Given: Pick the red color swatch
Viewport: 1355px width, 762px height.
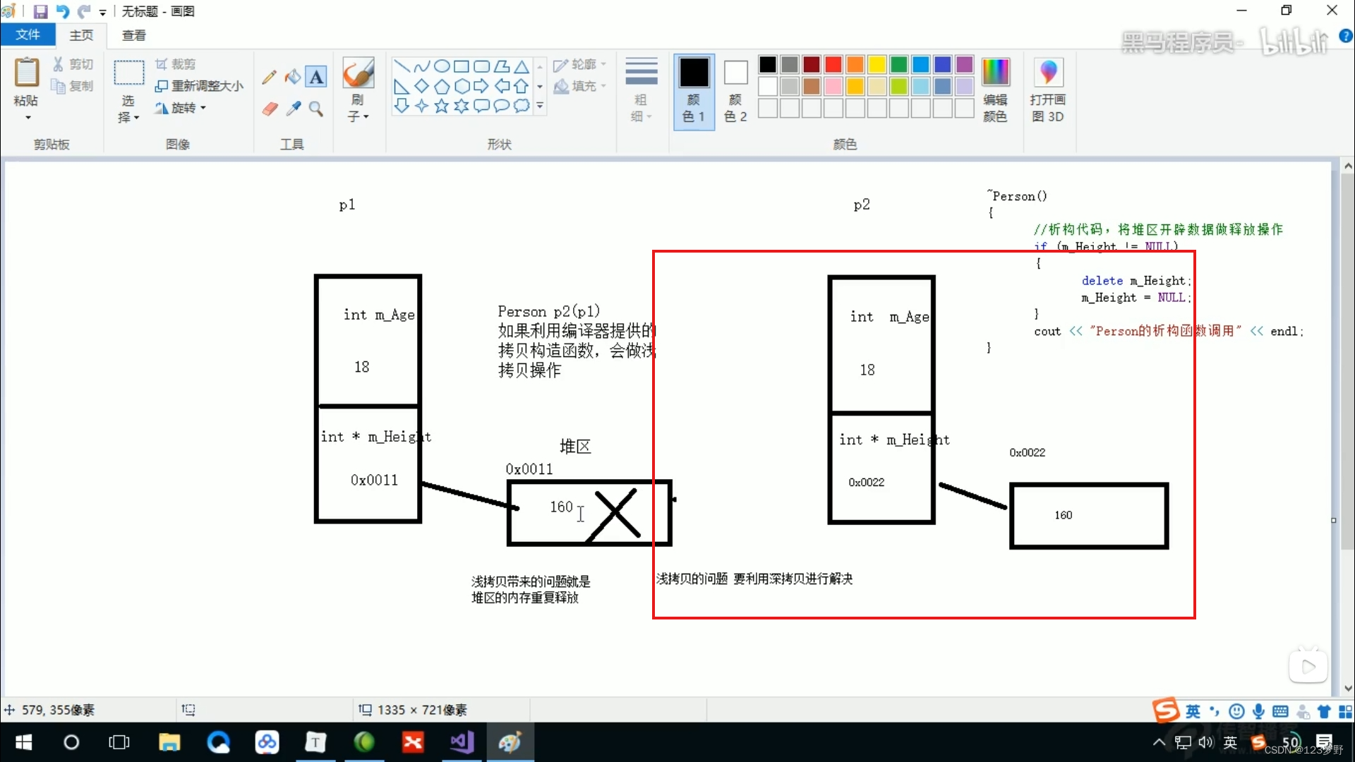Looking at the screenshot, I should (x=833, y=64).
